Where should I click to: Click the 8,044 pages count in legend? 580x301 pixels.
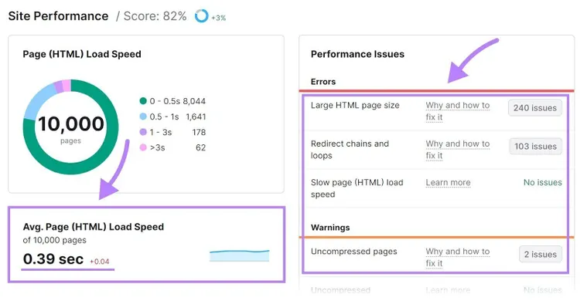pos(194,101)
